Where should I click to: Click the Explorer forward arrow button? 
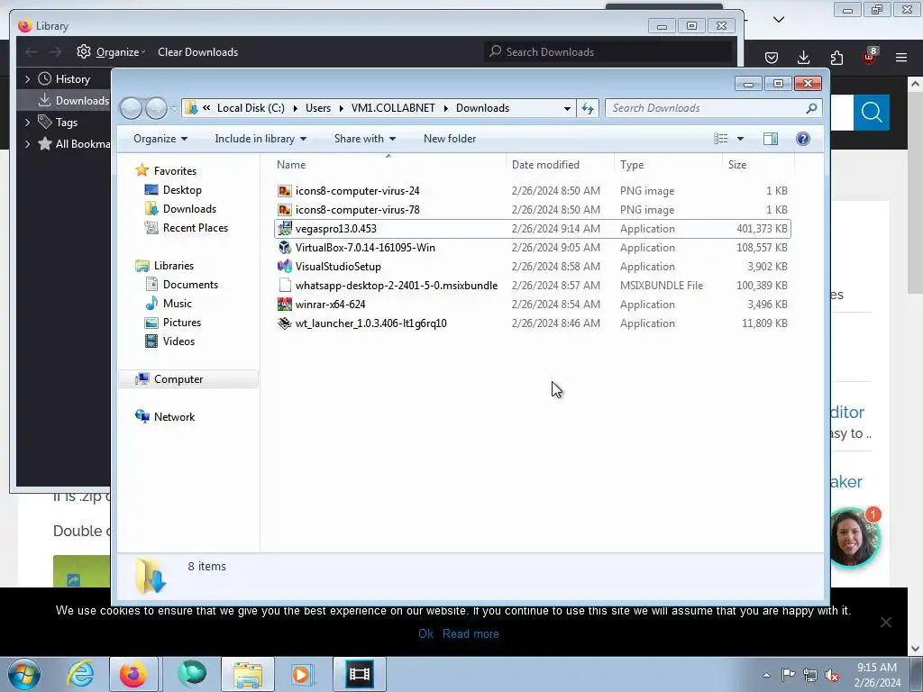[x=156, y=108]
